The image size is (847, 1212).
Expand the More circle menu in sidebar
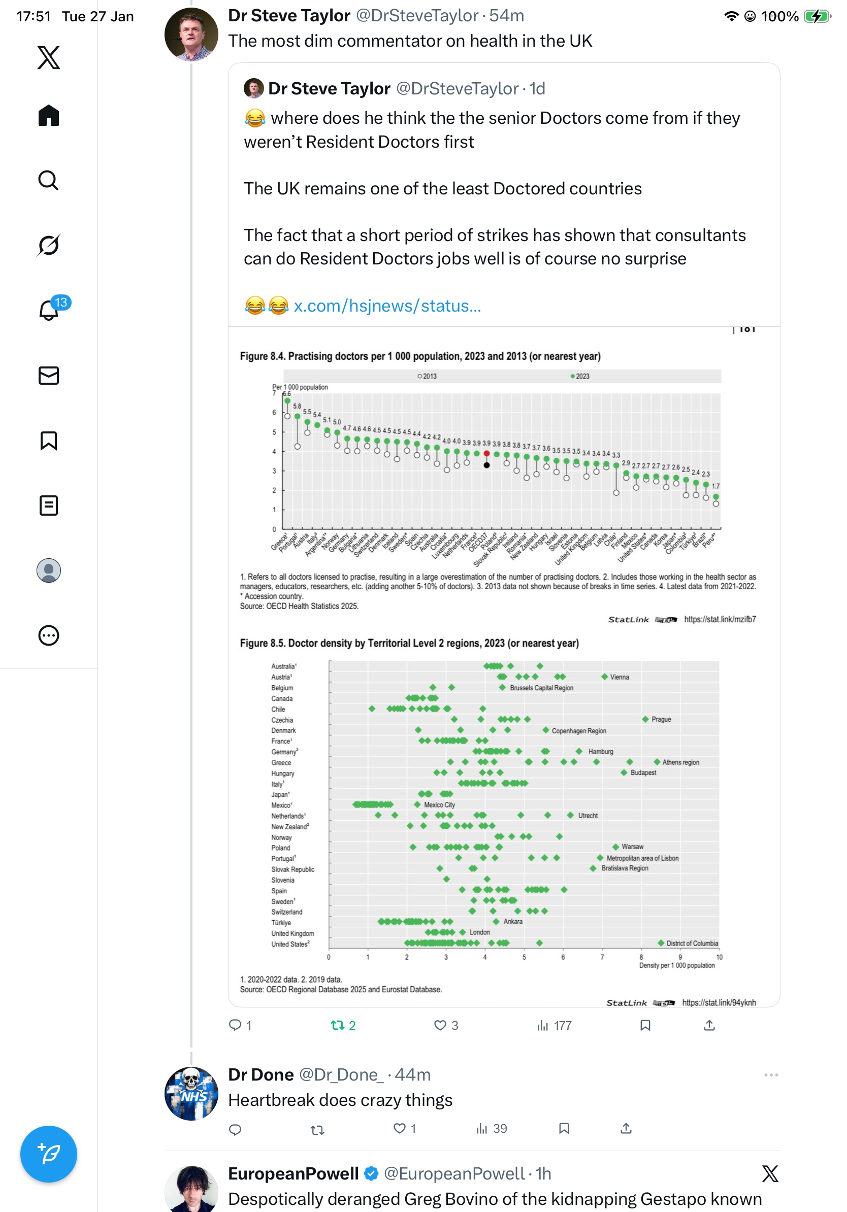(49, 635)
